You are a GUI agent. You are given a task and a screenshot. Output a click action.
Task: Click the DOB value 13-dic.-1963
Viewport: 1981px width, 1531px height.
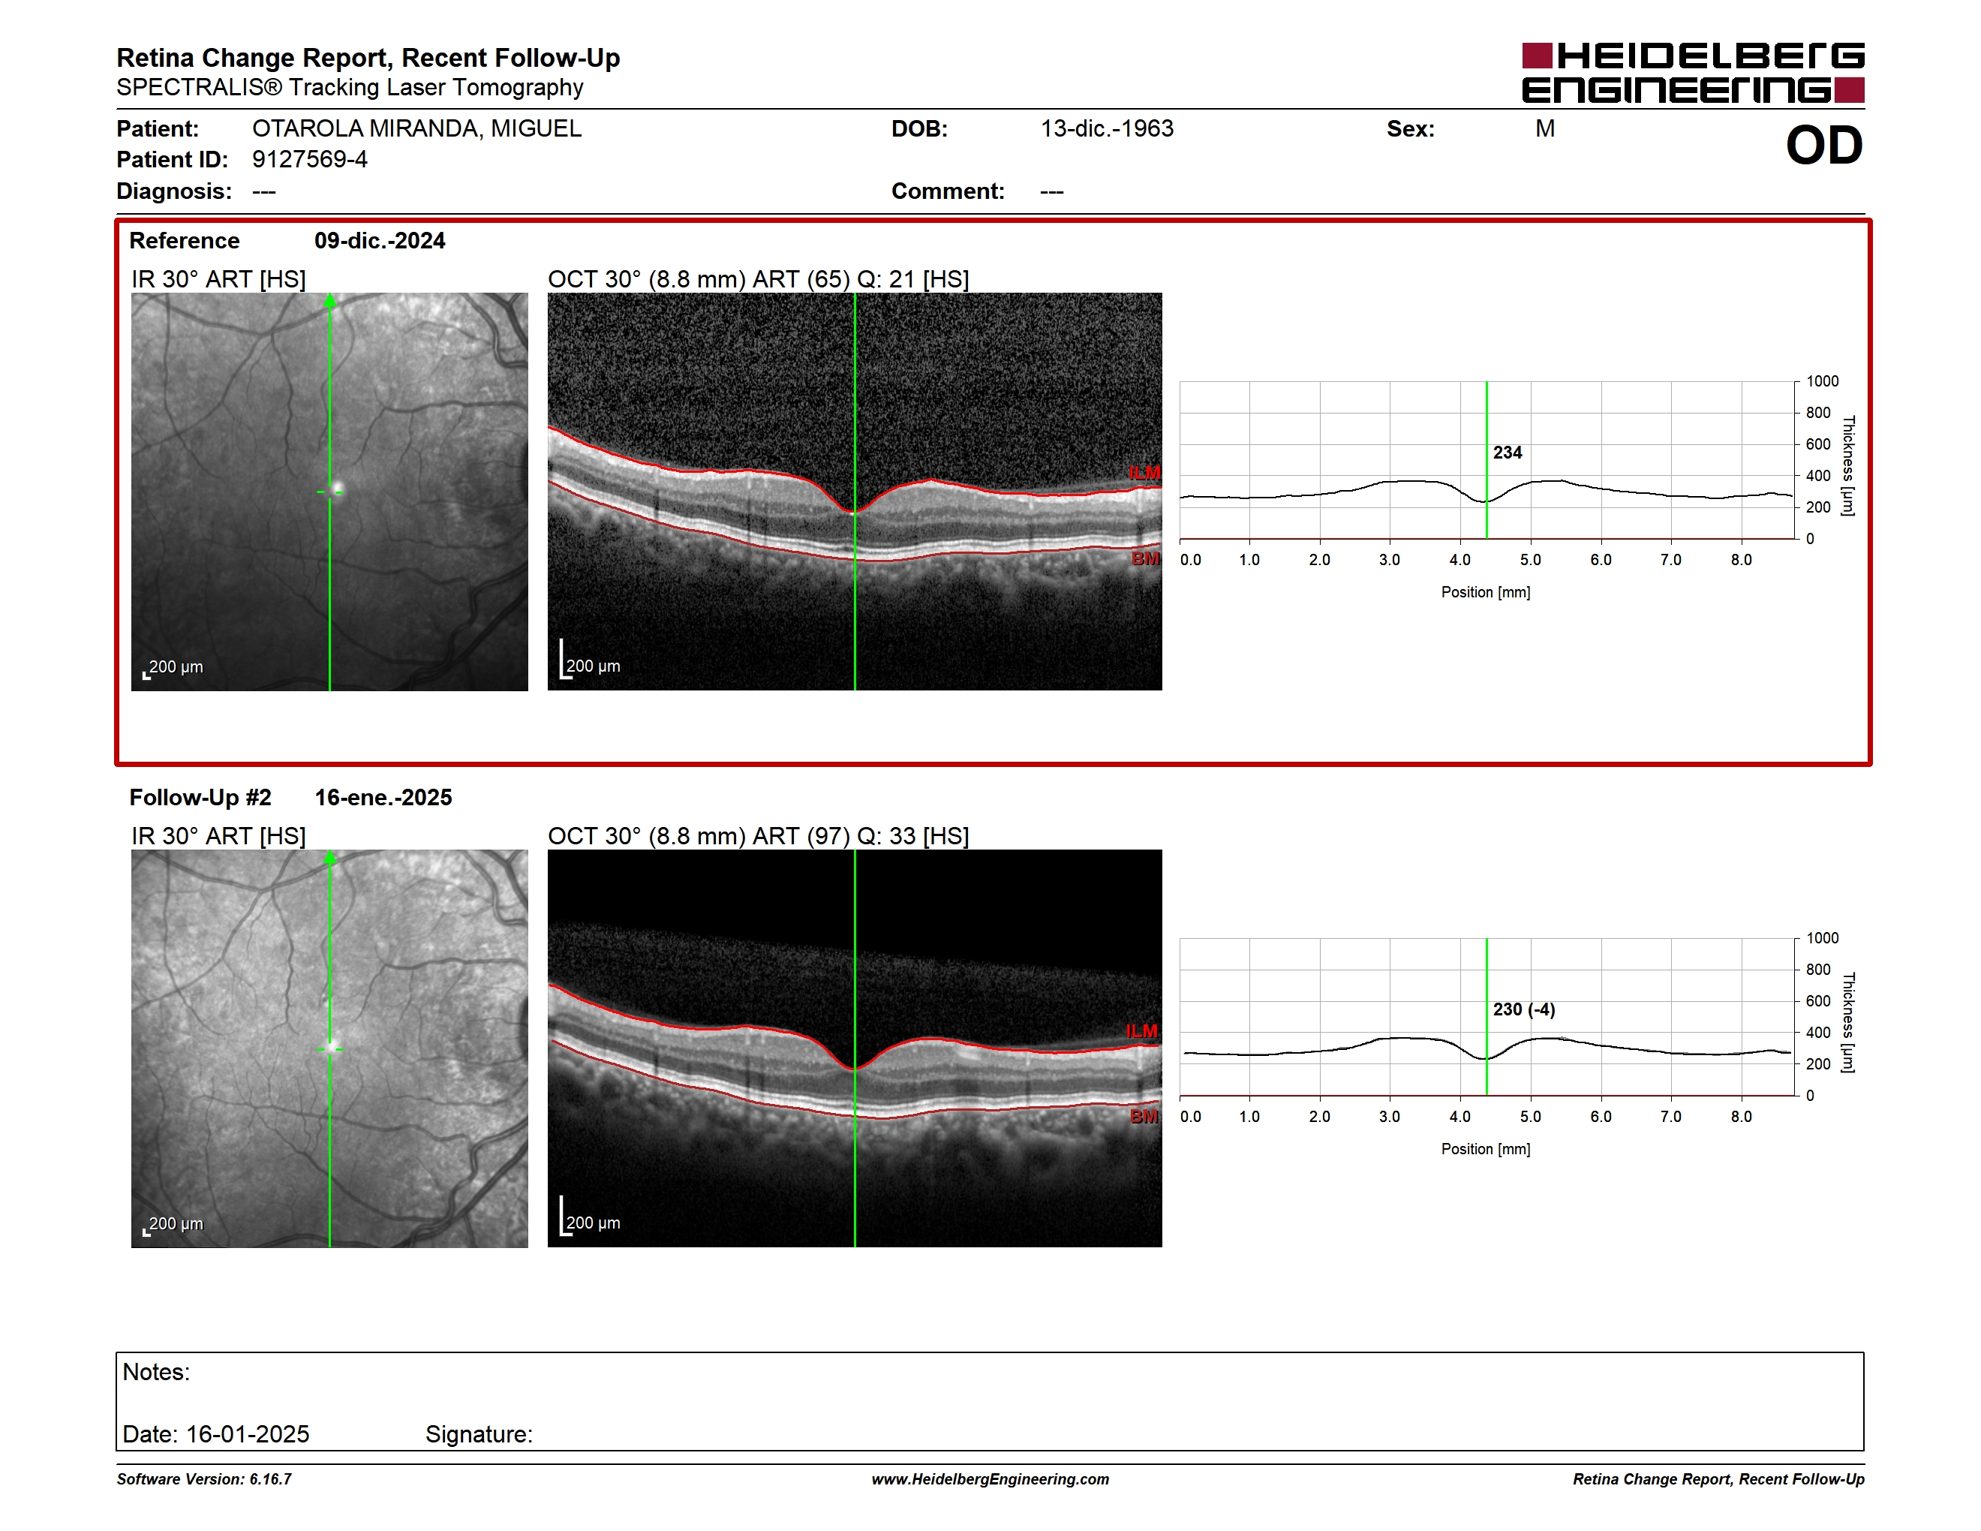(1107, 129)
